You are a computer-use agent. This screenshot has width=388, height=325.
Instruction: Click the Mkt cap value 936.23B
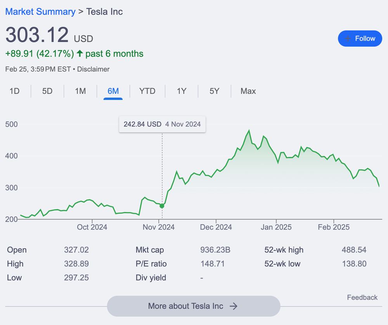215,250
